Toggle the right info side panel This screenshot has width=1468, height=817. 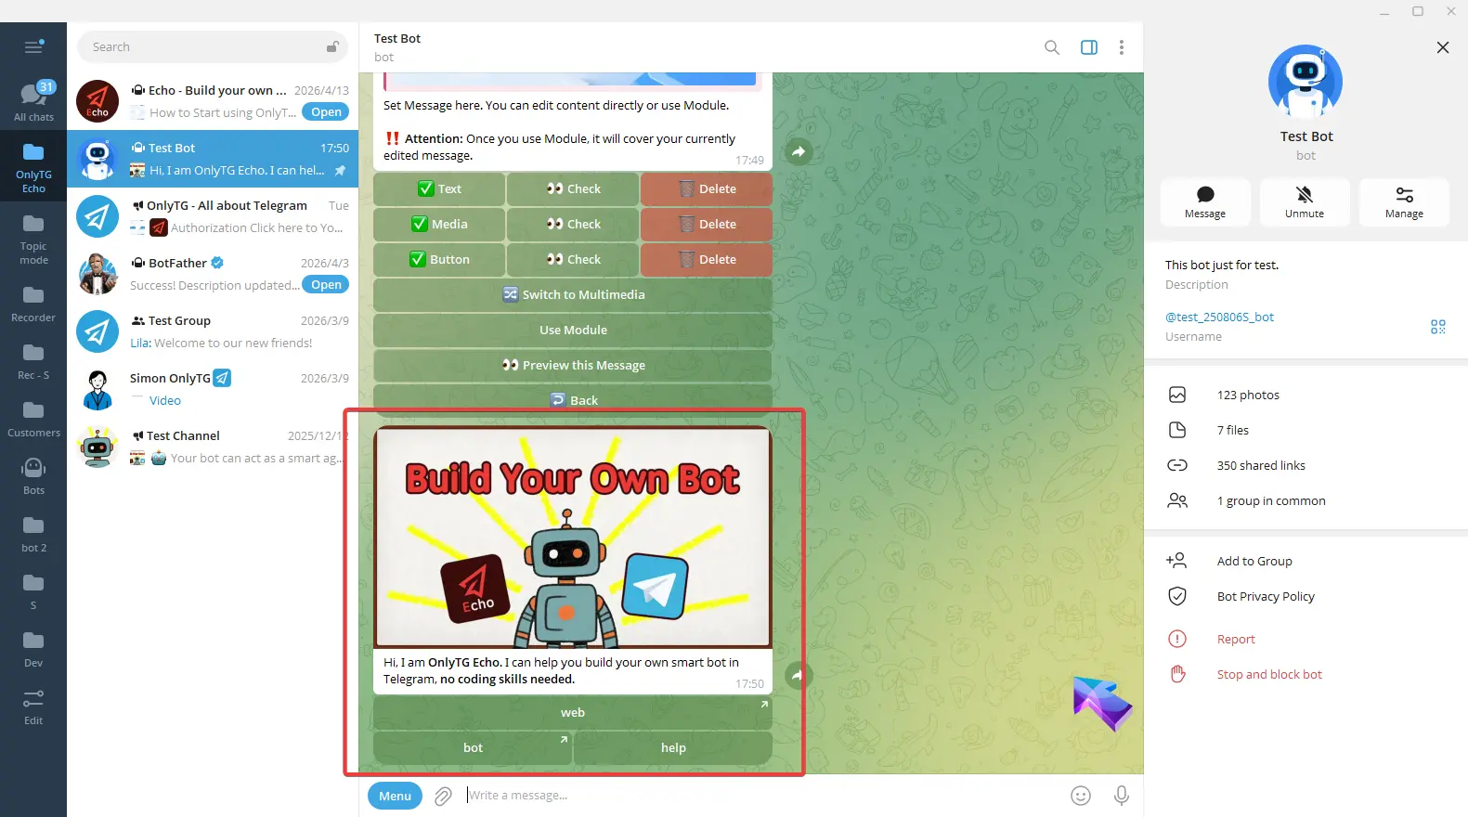click(1088, 47)
